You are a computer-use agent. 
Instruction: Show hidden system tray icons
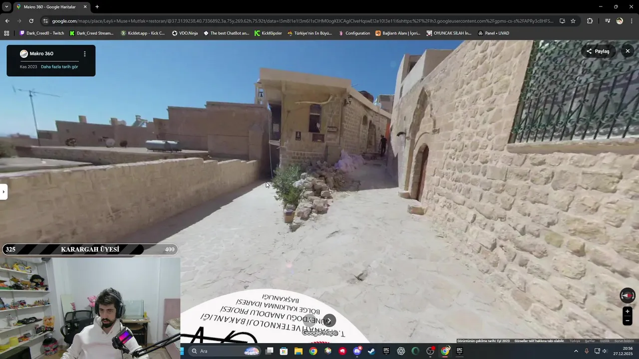576,351
